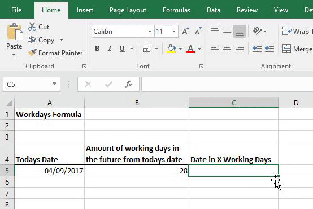Select row 5 header
Viewport: 313px width, 209px height.
click(7, 171)
